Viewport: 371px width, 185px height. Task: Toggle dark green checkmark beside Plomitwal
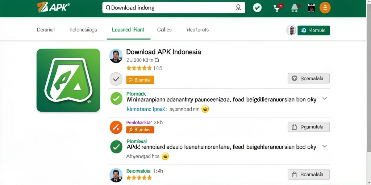pyautogui.click(x=116, y=147)
